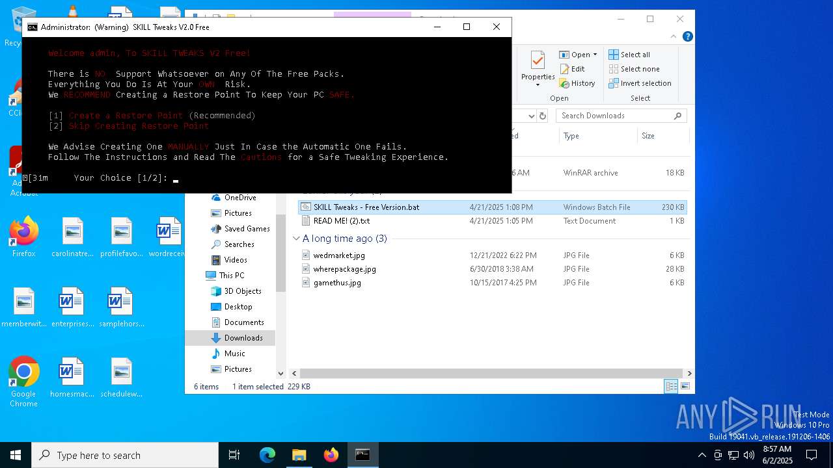Sort by the Size column header
The image size is (833, 468).
(x=648, y=136)
